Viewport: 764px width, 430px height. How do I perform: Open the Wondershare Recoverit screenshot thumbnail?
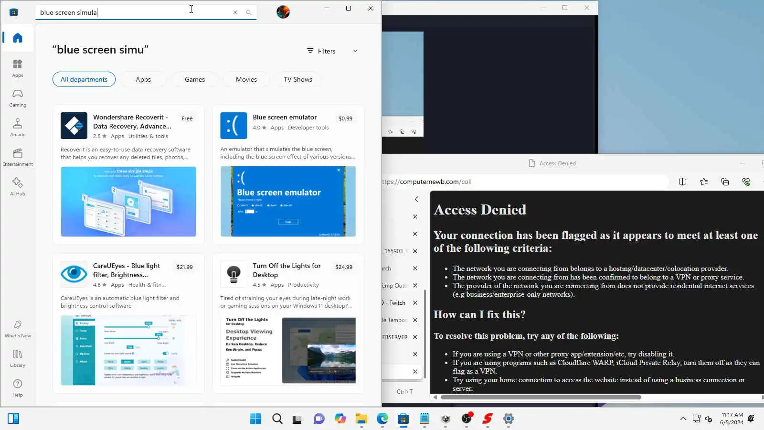(x=128, y=202)
